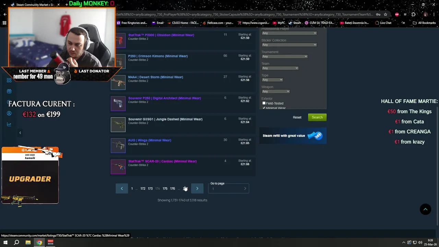This screenshot has width=439, height=247.
Task: Click the green Search button
Action: (317, 117)
